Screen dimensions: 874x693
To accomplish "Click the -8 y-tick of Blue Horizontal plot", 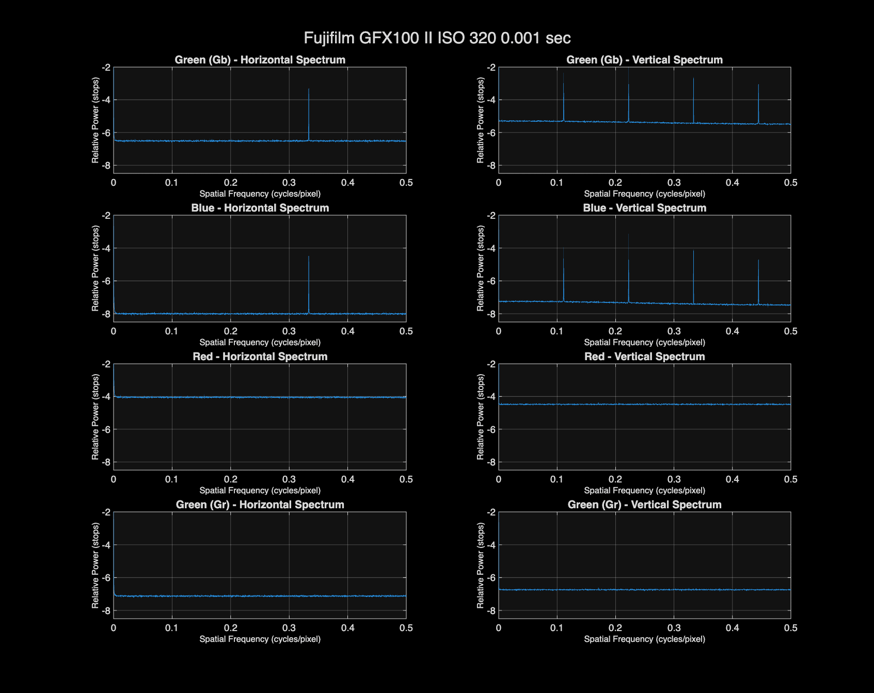I will pyautogui.click(x=106, y=314).
